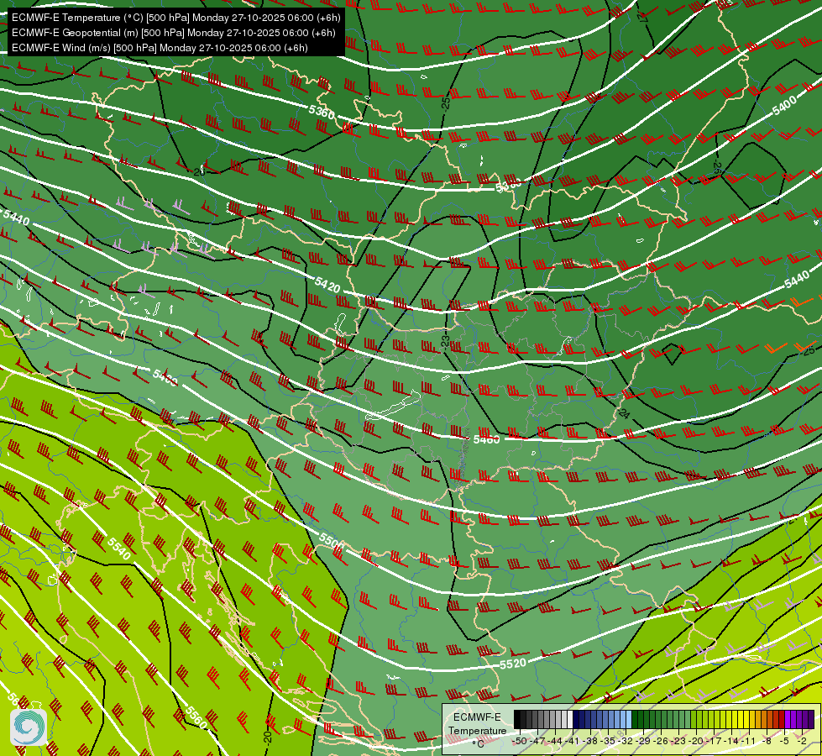This screenshot has height=756, width=822.
Task: Click the -2 value in the legend
Action: tap(802, 742)
